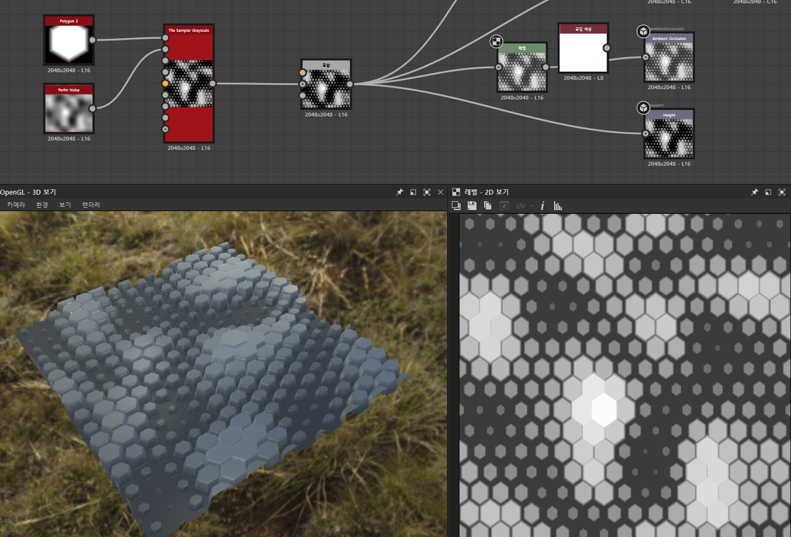This screenshot has width=791, height=537.
Task: Click checkerboard icon in 2D view title
Action: 456,192
